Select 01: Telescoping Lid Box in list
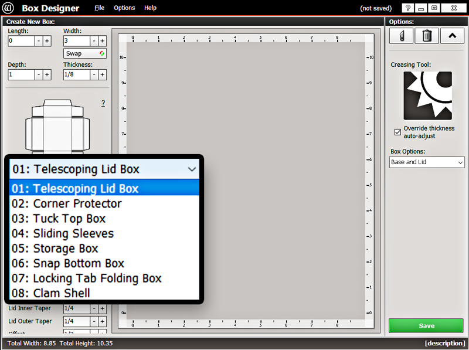 pyautogui.click(x=104, y=188)
